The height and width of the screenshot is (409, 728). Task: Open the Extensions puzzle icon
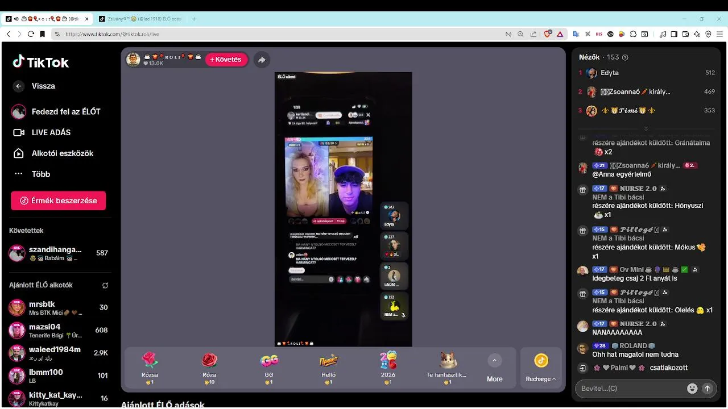(x=633, y=34)
